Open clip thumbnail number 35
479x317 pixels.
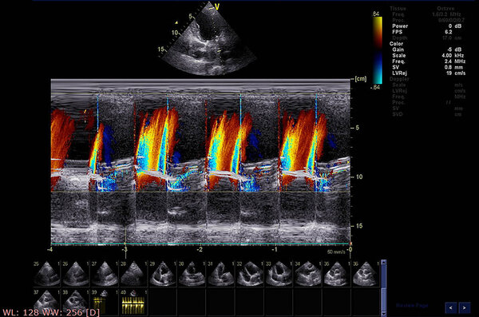(x=337, y=274)
